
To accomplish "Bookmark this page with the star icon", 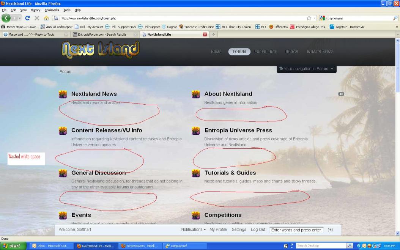I will [309, 18].
